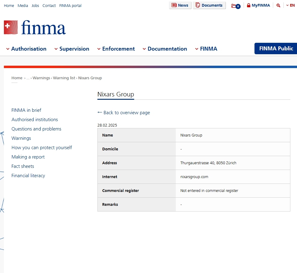Open the FINMA Public tab
This screenshot has width=297, height=273.
click(x=276, y=49)
